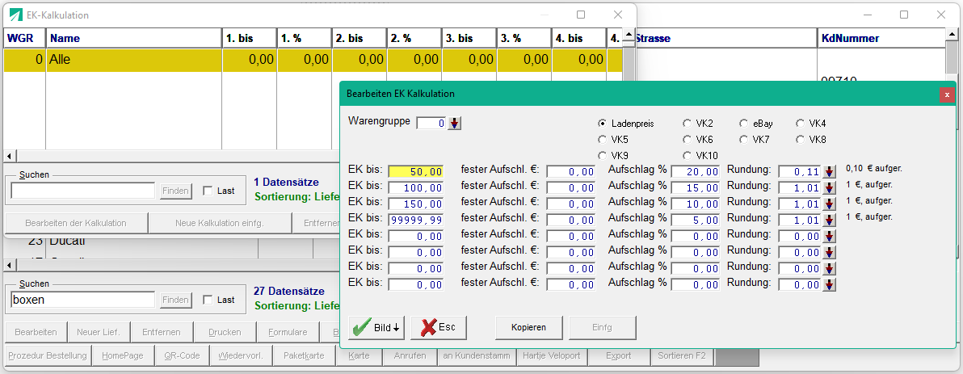Click search field containing boxen
This screenshot has height=374, width=963.
pyautogui.click(x=83, y=300)
